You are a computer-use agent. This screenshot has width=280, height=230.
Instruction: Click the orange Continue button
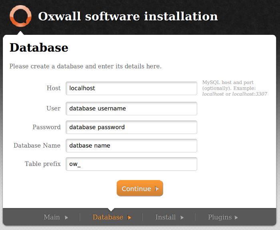tap(140, 188)
